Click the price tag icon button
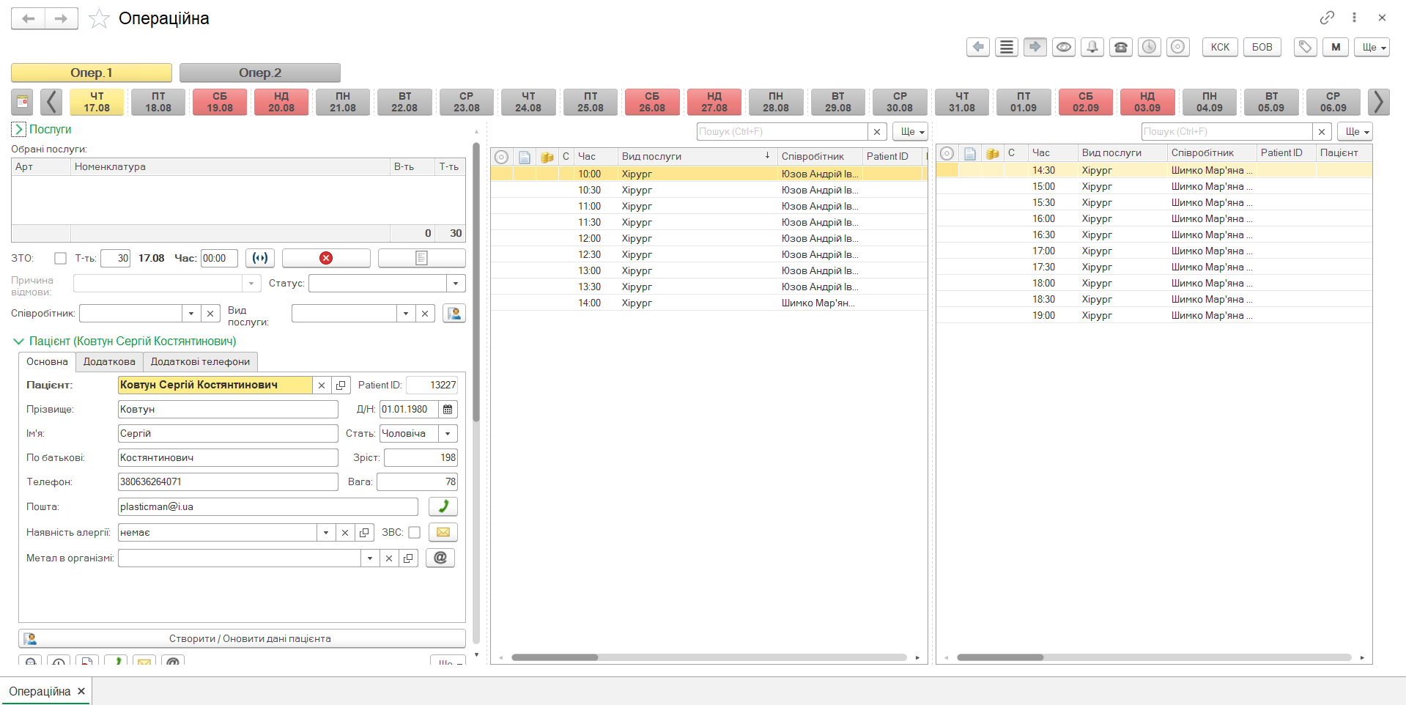This screenshot has width=1406, height=705. [x=1305, y=47]
